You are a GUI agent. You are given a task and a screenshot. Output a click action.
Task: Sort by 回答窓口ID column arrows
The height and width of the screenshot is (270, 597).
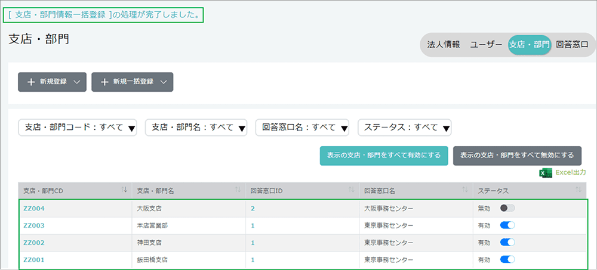click(x=352, y=190)
